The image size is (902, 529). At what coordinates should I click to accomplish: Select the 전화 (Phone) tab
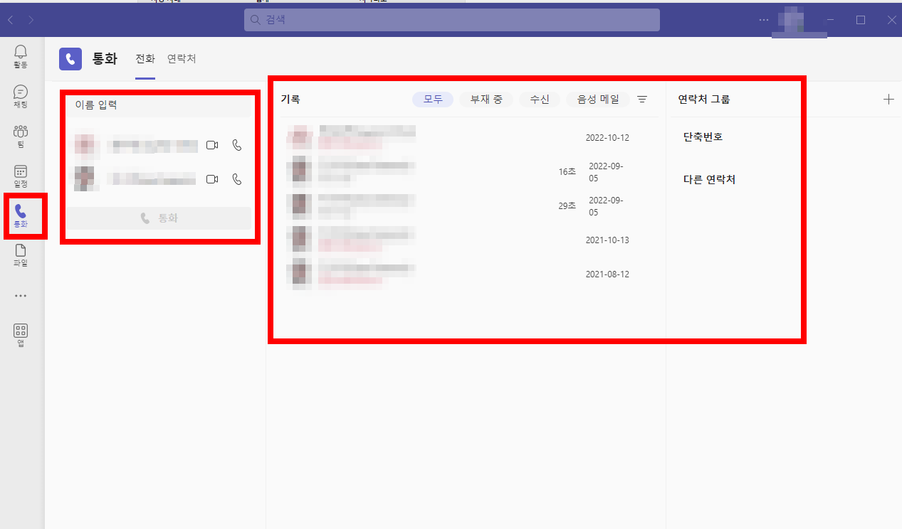tap(145, 59)
